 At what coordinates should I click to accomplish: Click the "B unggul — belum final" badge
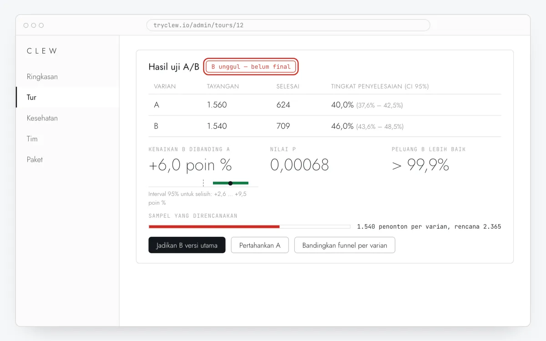coord(251,67)
